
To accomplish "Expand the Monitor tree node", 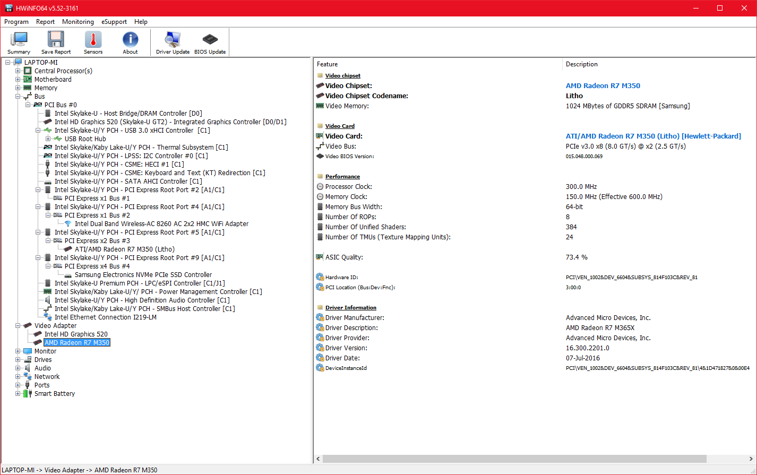I will pos(18,351).
